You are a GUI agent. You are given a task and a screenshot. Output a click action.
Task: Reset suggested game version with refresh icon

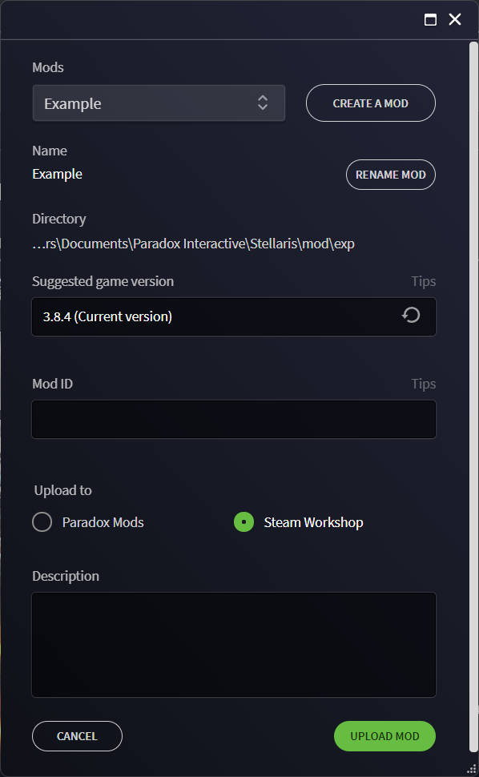coord(411,315)
